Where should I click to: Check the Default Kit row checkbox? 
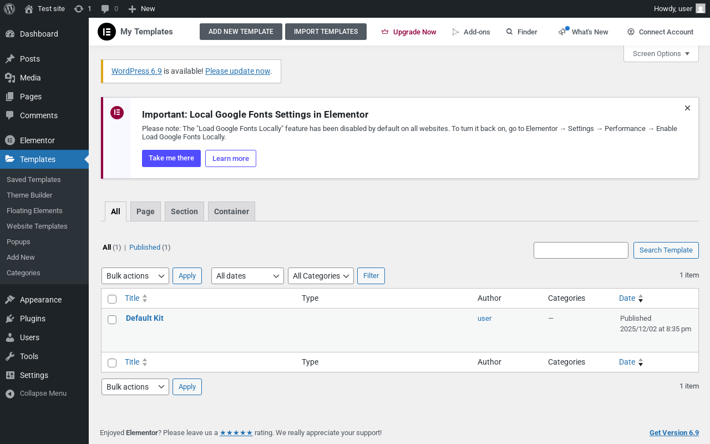point(112,320)
